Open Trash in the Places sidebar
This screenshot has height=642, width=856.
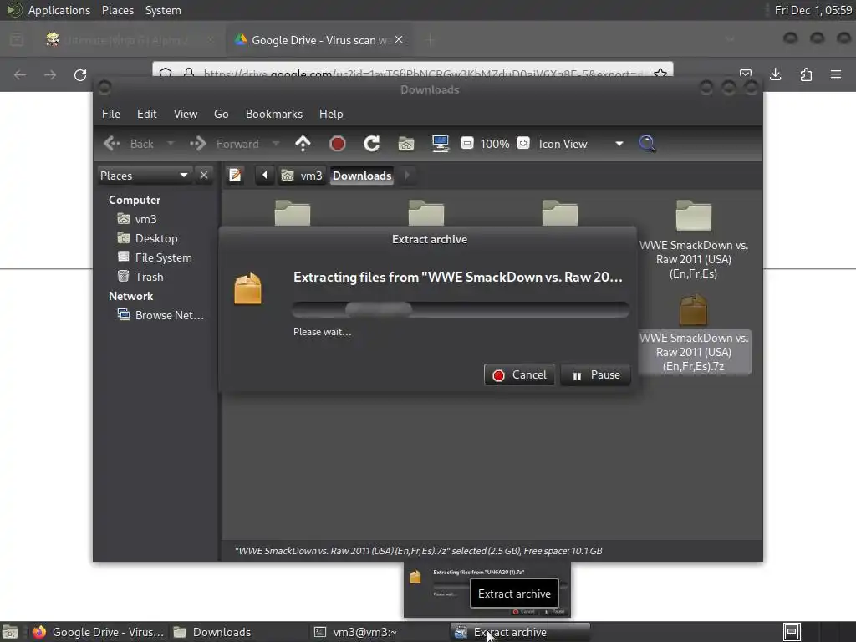pyautogui.click(x=149, y=276)
